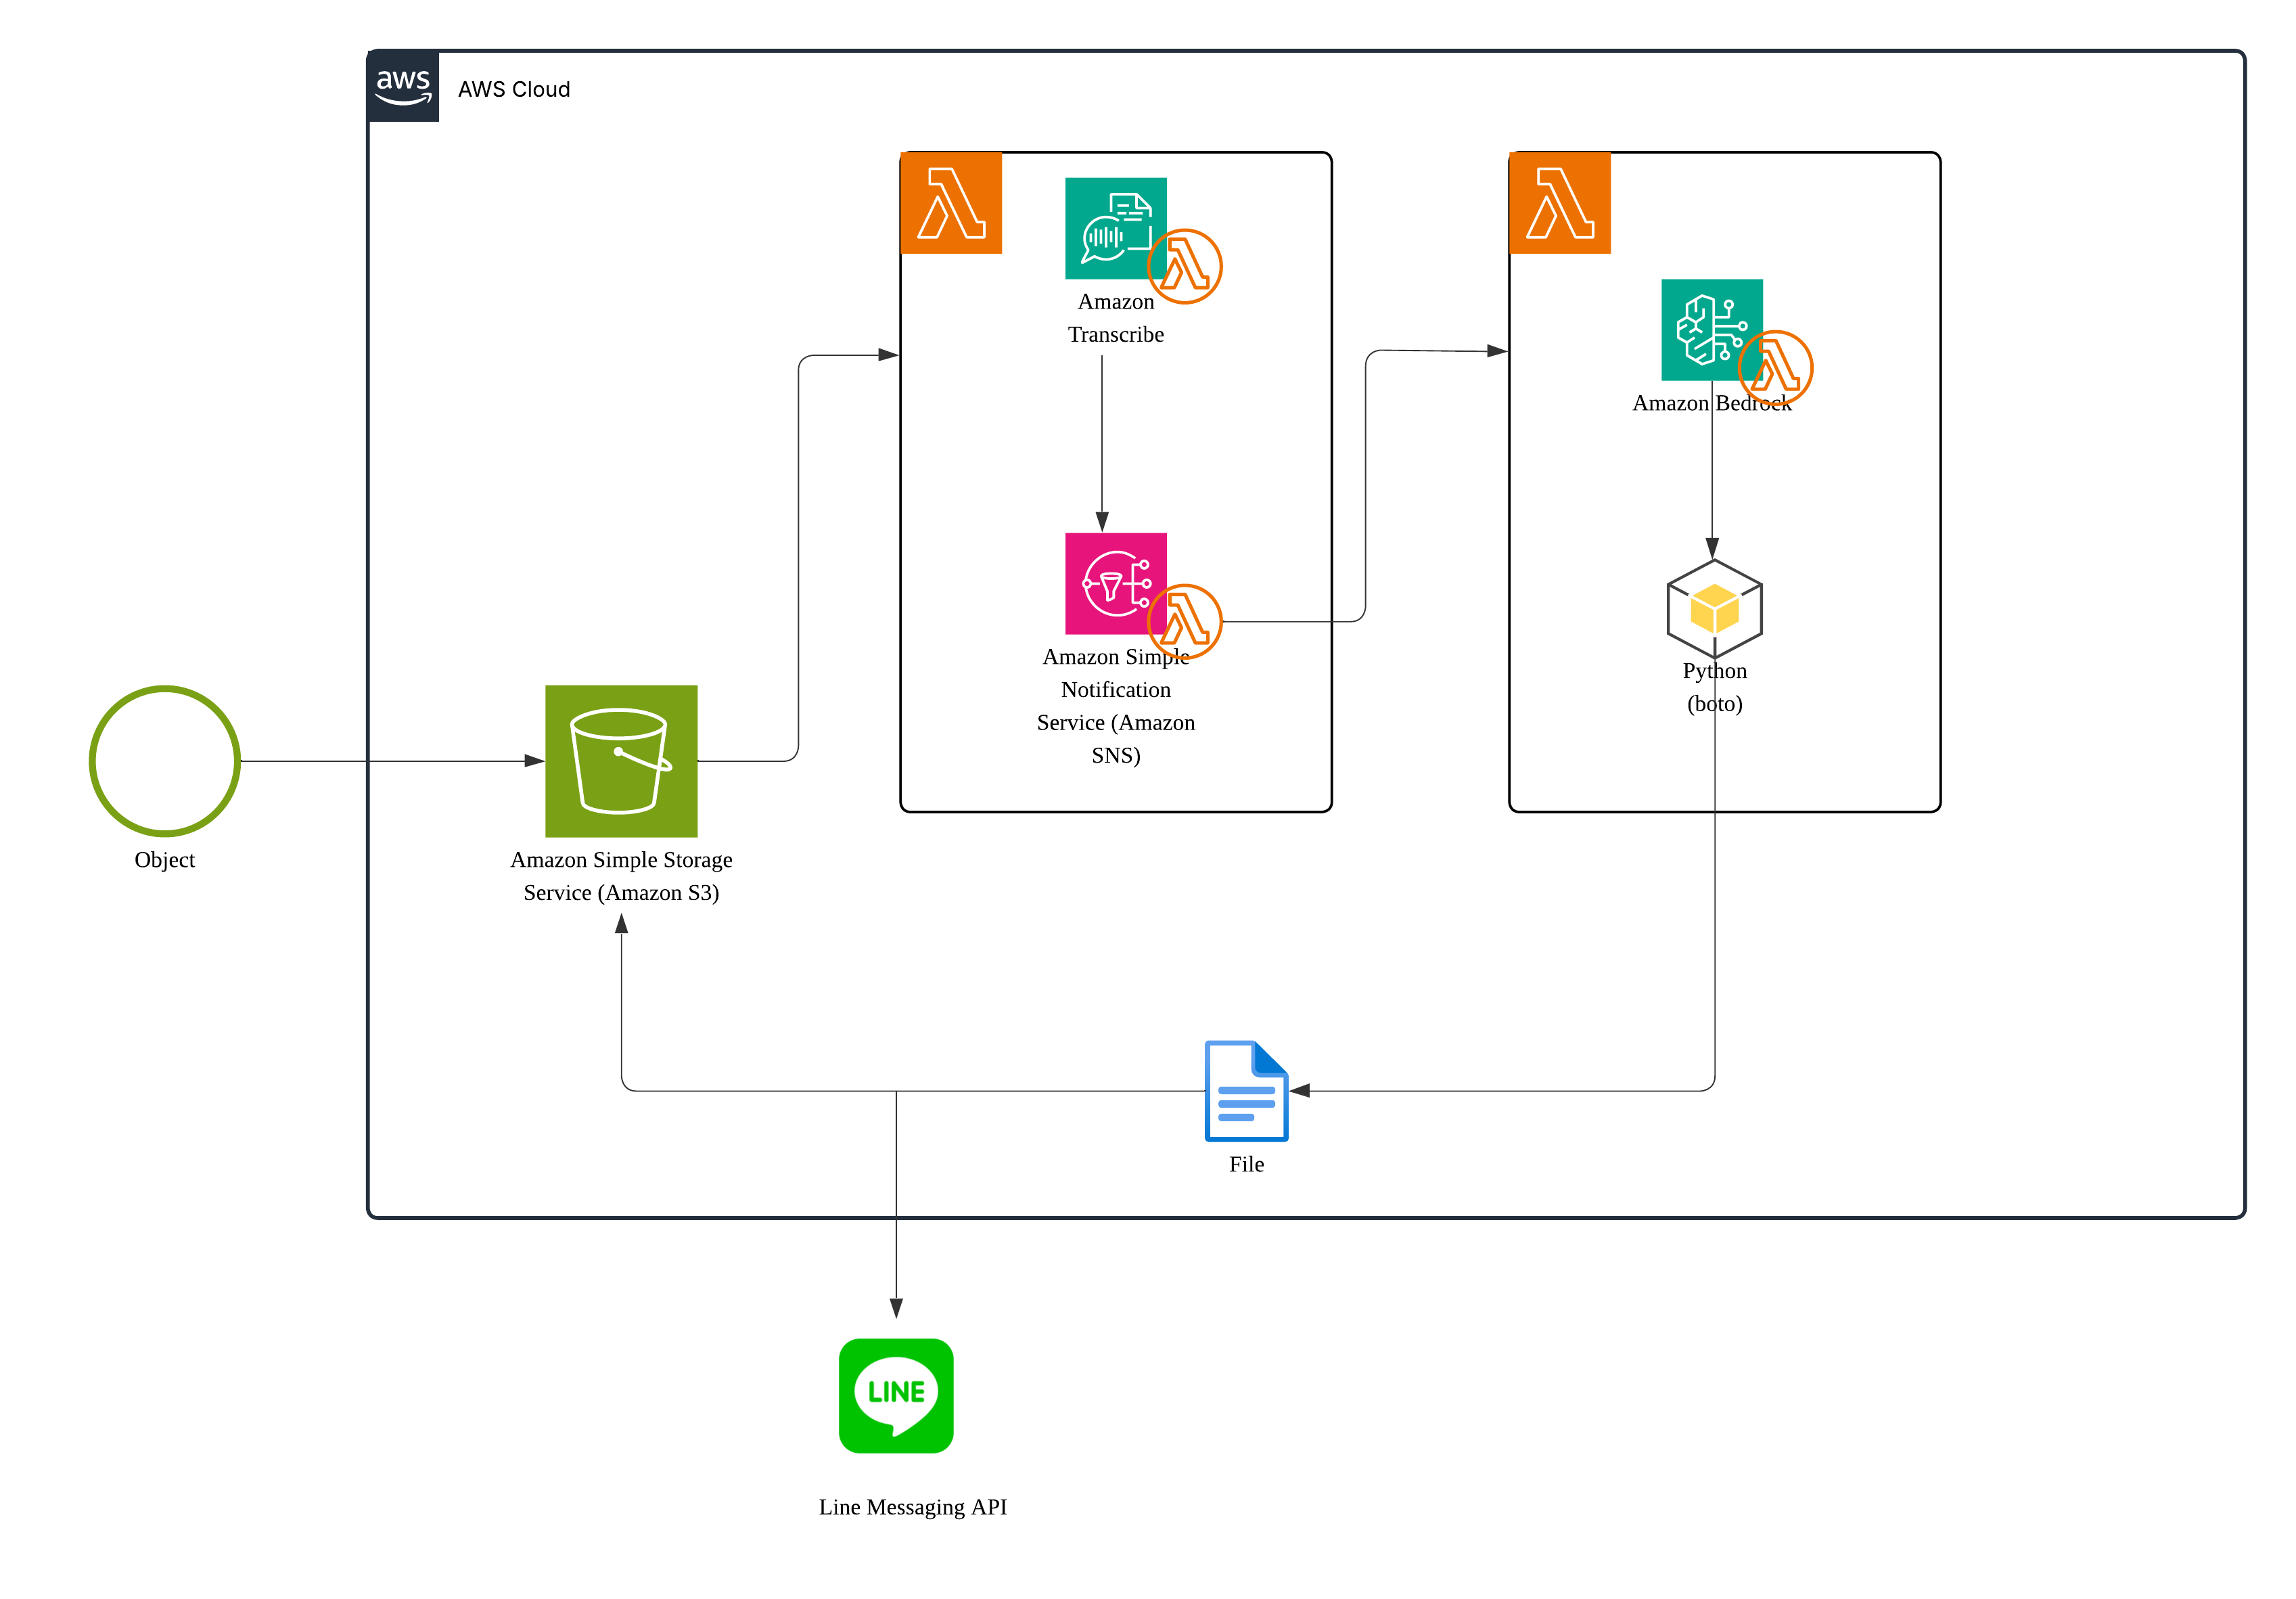Select the green LINE app icon
The width and height of the screenshot is (2296, 1599).
[896, 1395]
